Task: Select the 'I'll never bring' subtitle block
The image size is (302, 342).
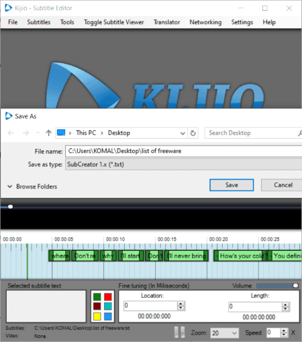Action: click(187, 255)
